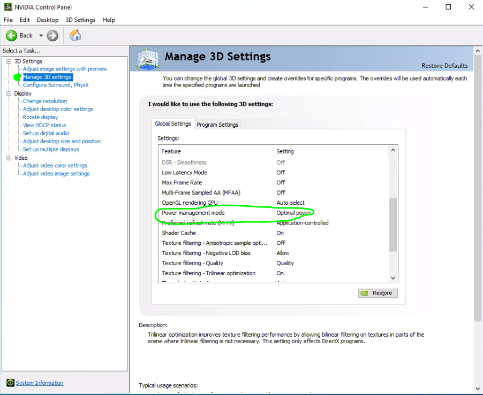This screenshot has width=483, height=395.
Task: Select Power management mode row
Action: [274, 213]
